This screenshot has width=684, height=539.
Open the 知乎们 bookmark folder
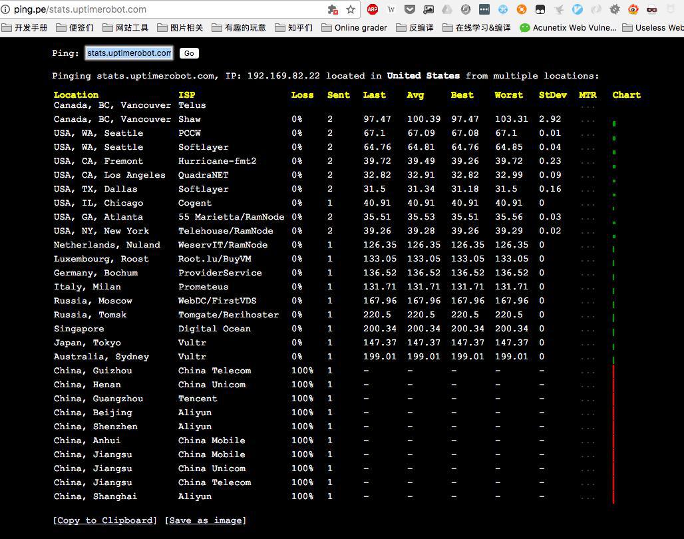point(294,28)
